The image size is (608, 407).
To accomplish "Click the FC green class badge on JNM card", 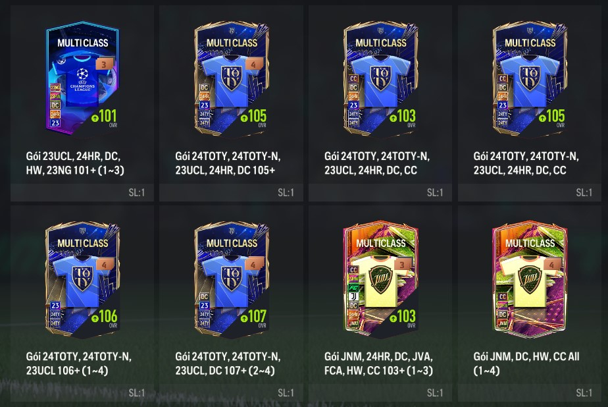I will coord(353,288).
